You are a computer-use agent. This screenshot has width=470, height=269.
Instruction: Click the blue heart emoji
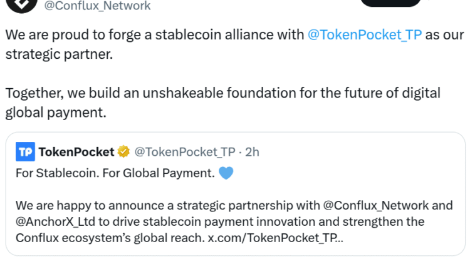(x=226, y=173)
